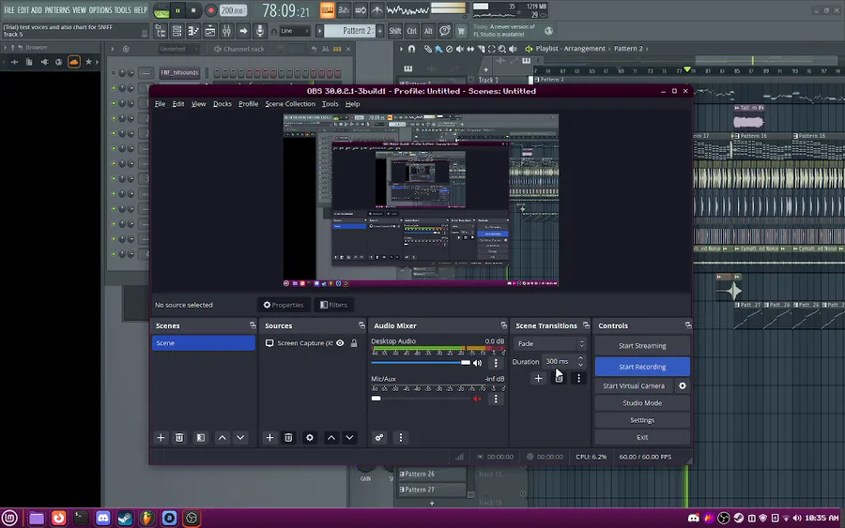The height and width of the screenshot is (528, 845).
Task: Expand FL Studio playlist menu arrow
Action: [401, 49]
